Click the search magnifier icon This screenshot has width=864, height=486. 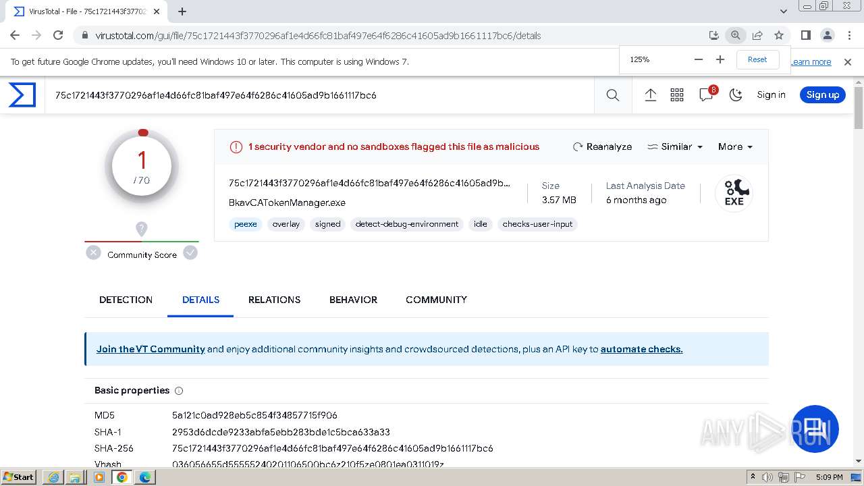tap(613, 95)
